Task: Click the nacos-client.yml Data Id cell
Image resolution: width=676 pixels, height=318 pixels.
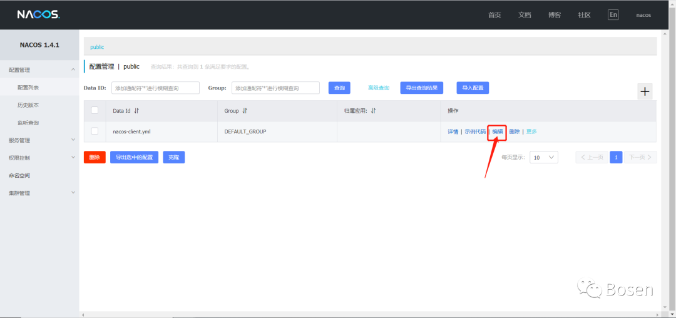Action: point(131,131)
